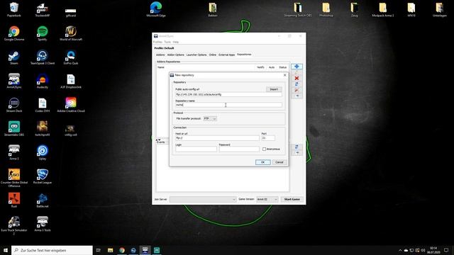Screen dimensions: 454x255
Task: Open the notification center icon
Action: 446,250
